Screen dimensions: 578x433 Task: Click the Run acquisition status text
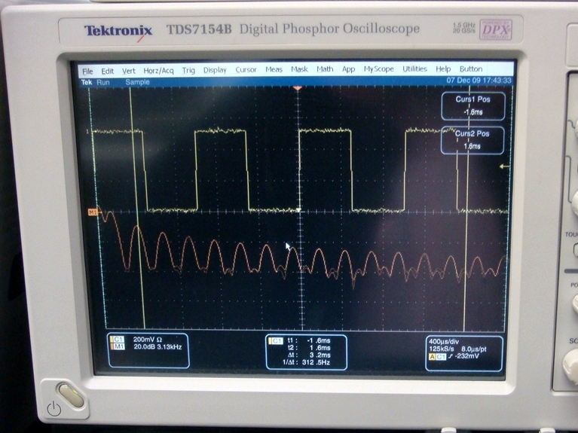pos(103,83)
